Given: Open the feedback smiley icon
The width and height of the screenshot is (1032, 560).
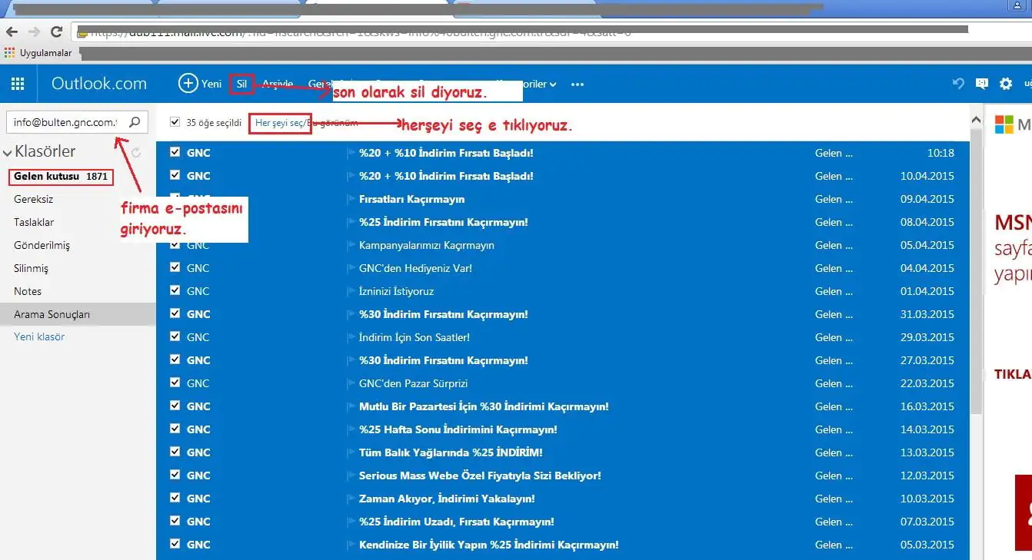Looking at the screenshot, I should [x=982, y=84].
